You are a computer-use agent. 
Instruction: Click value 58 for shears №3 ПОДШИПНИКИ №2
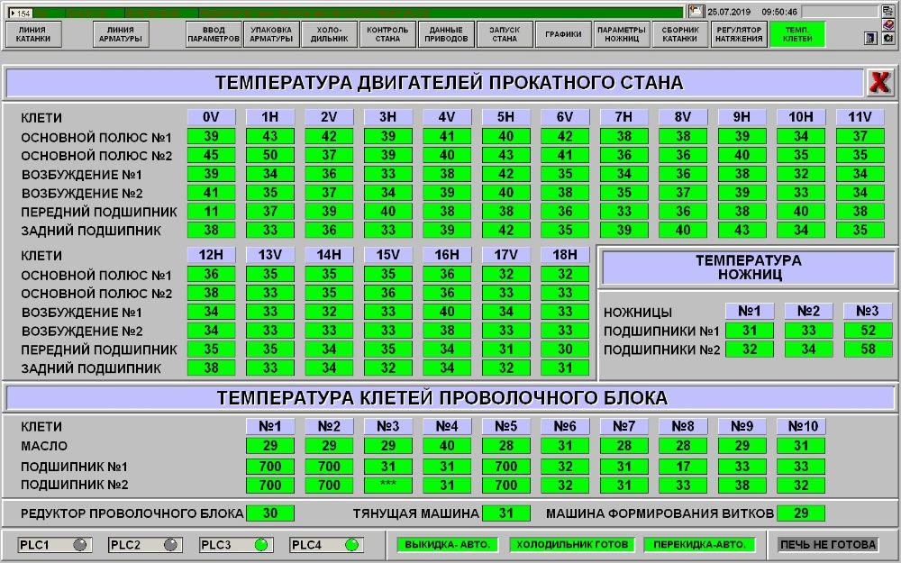point(867,350)
